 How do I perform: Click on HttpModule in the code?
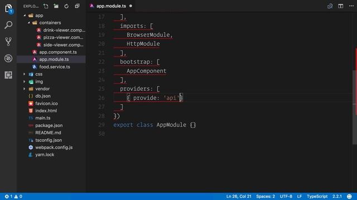[143, 44]
